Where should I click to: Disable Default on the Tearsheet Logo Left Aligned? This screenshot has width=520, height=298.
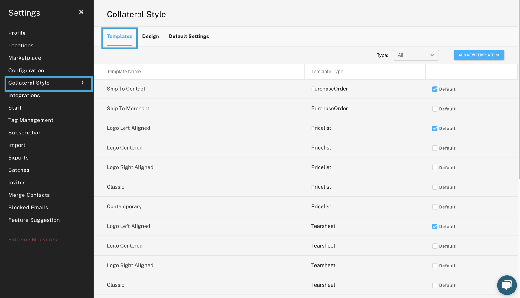click(x=435, y=226)
